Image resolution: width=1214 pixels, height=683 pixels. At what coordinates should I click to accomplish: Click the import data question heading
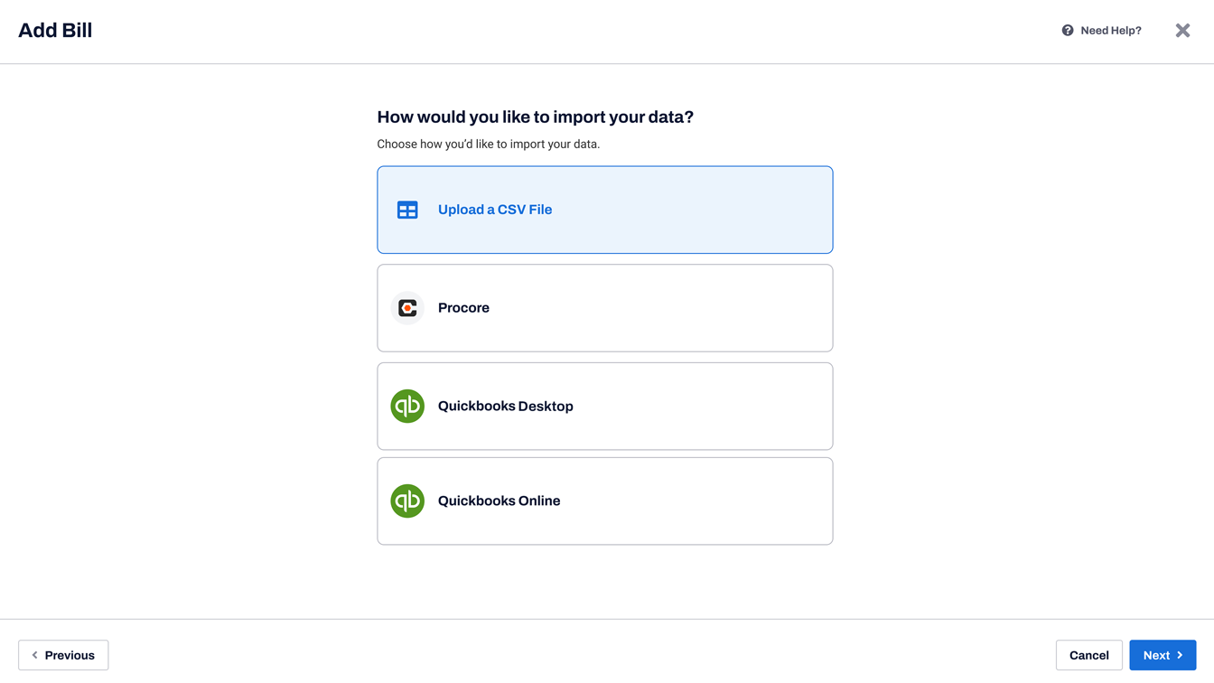click(535, 117)
